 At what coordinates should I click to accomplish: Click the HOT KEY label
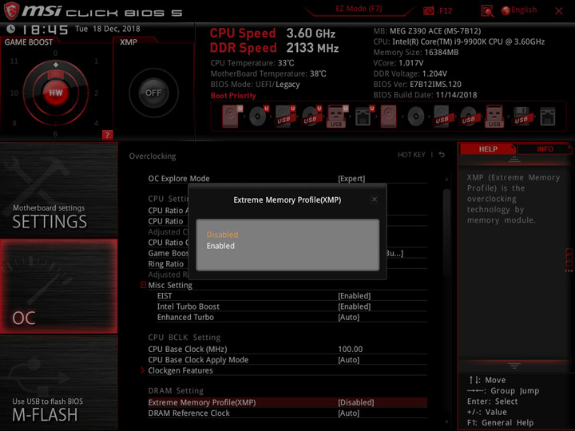coord(411,155)
